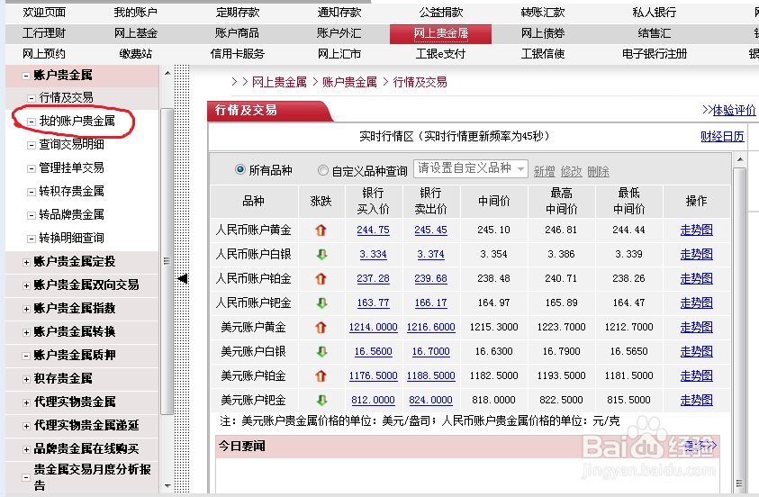Viewport: 759px width, 497px height.
Task: Click buy price 1214.0000 for 美元账户黄金
Action: click(374, 328)
